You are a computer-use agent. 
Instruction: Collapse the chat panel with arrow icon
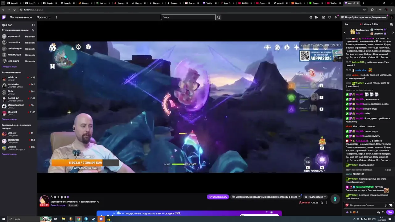347,24
